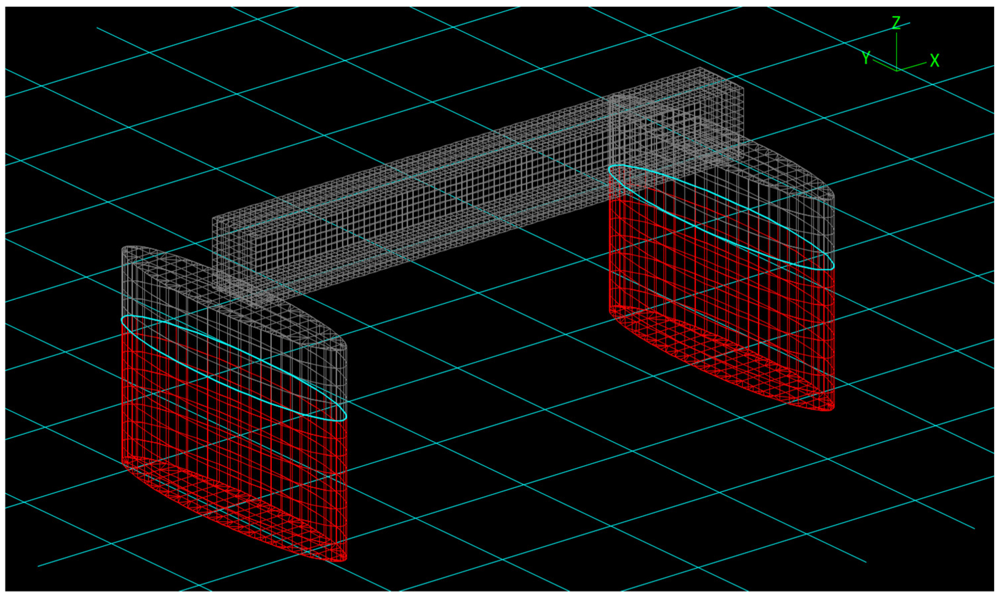Click the X axis label

pyautogui.click(x=935, y=60)
